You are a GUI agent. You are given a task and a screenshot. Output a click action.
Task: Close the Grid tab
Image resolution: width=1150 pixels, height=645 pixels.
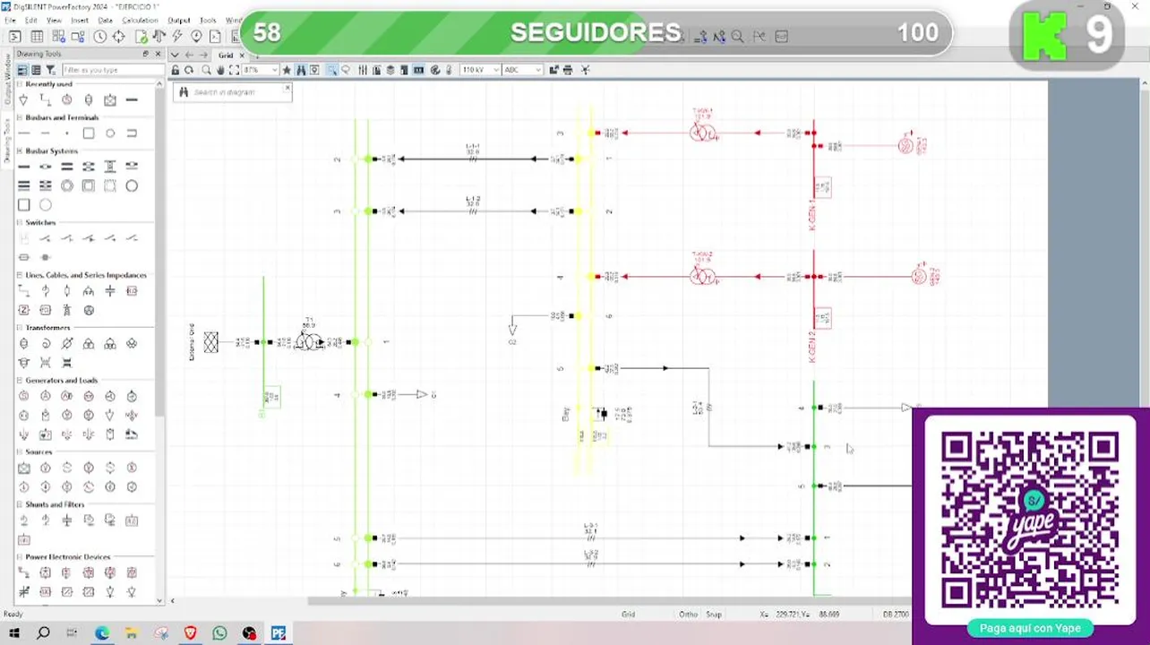pos(242,56)
